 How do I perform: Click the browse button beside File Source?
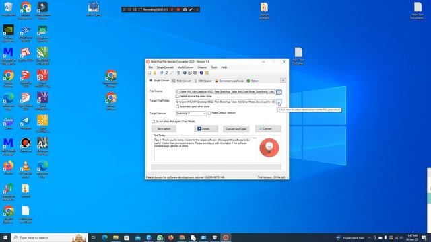click(x=279, y=92)
